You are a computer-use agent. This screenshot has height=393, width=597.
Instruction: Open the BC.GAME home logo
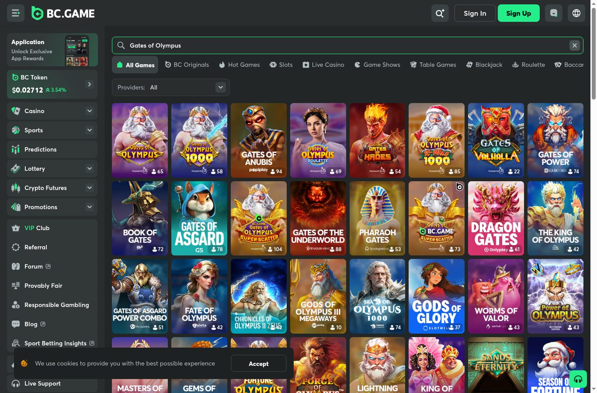pyautogui.click(x=63, y=14)
